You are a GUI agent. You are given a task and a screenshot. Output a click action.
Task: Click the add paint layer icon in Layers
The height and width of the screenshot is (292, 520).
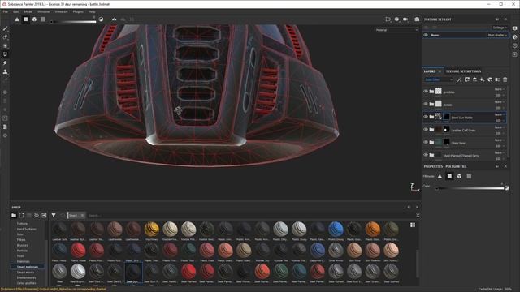[474, 79]
